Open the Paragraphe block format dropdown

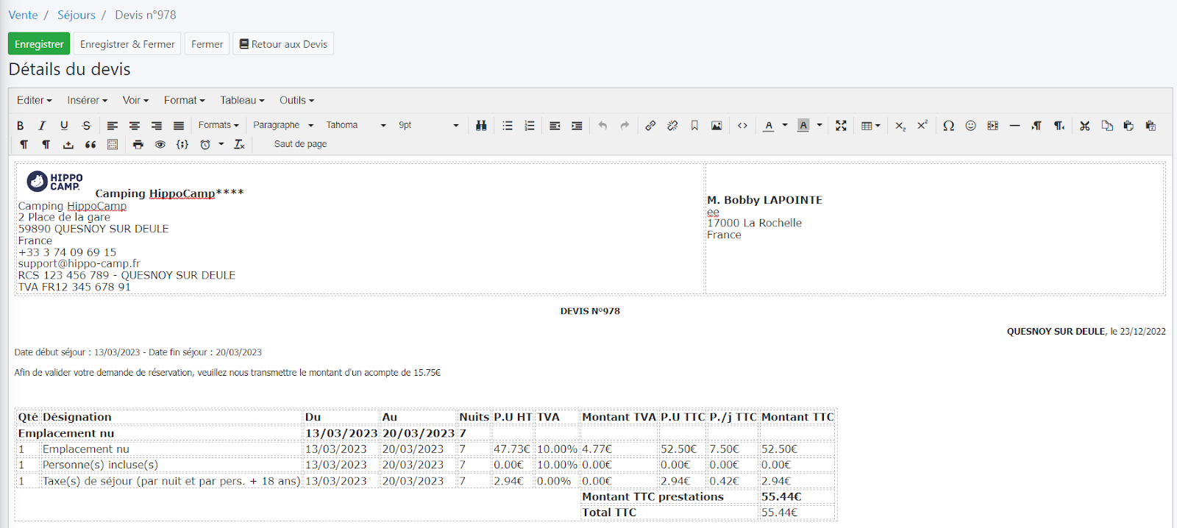point(283,126)
